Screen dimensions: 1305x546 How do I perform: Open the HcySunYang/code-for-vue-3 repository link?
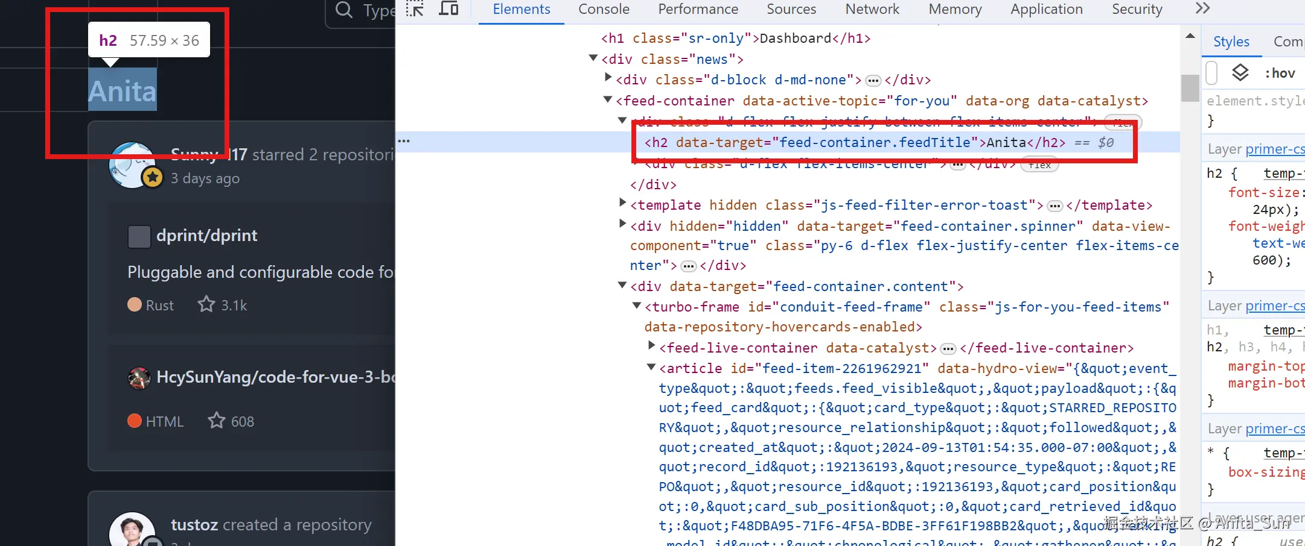click(x=275, y=377)
